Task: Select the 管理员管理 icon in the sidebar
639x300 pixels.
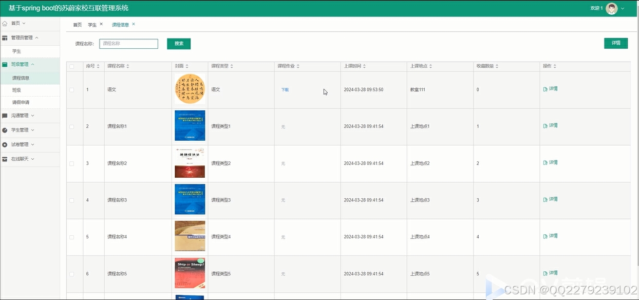Action: point(5,38)
